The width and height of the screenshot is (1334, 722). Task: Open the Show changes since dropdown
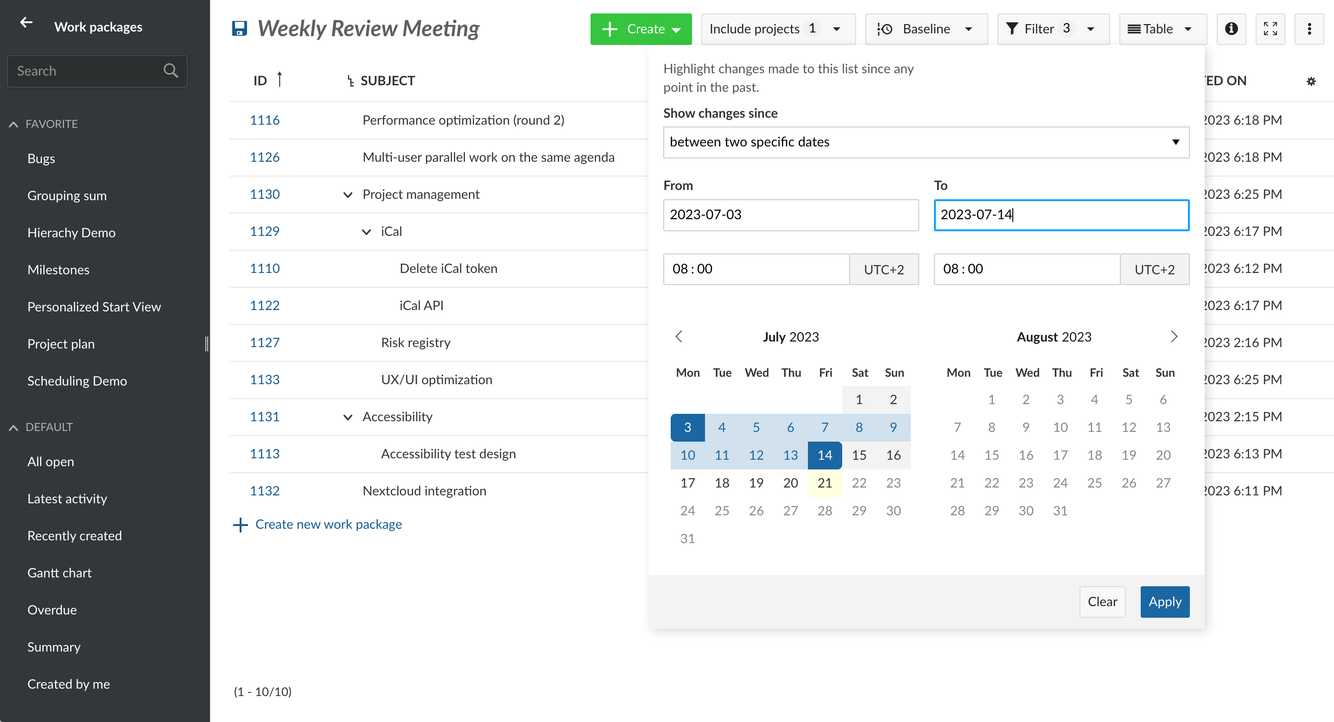(926, 141)
